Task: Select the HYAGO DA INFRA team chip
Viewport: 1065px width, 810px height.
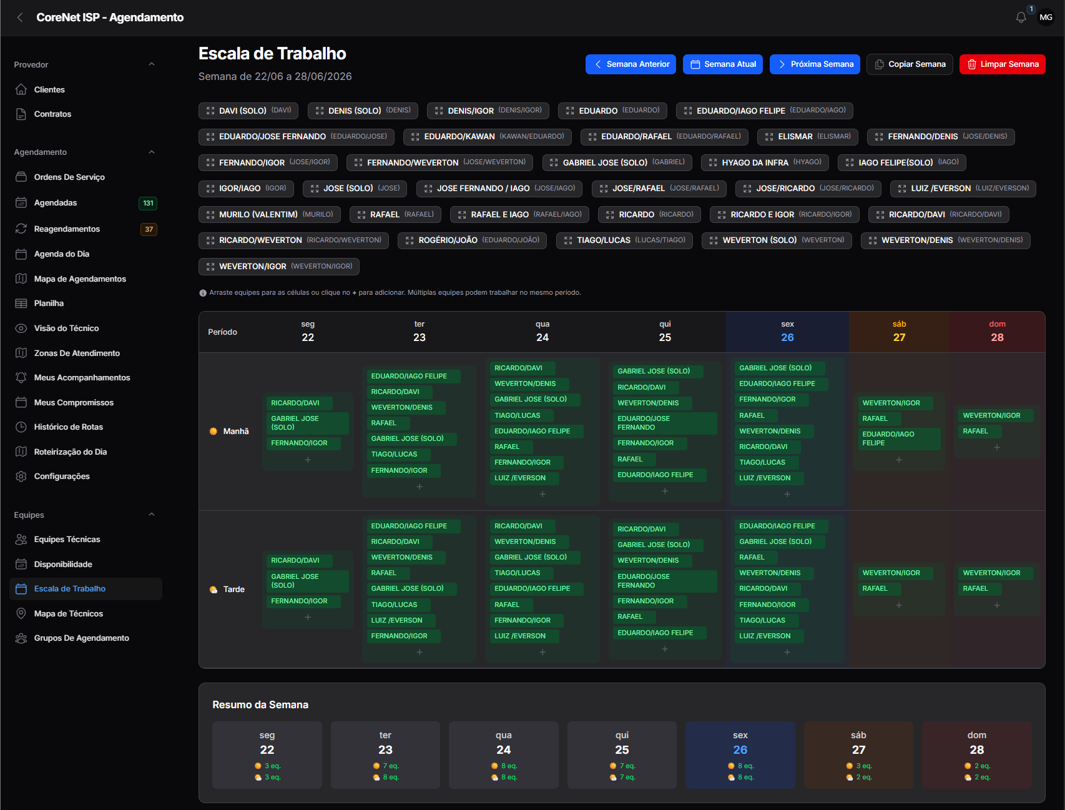Action: [765, 162]
